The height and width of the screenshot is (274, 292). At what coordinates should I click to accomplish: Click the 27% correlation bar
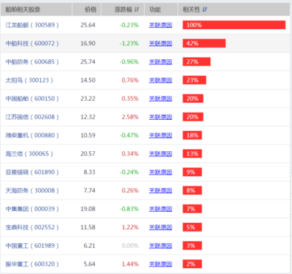coord(196,61)
